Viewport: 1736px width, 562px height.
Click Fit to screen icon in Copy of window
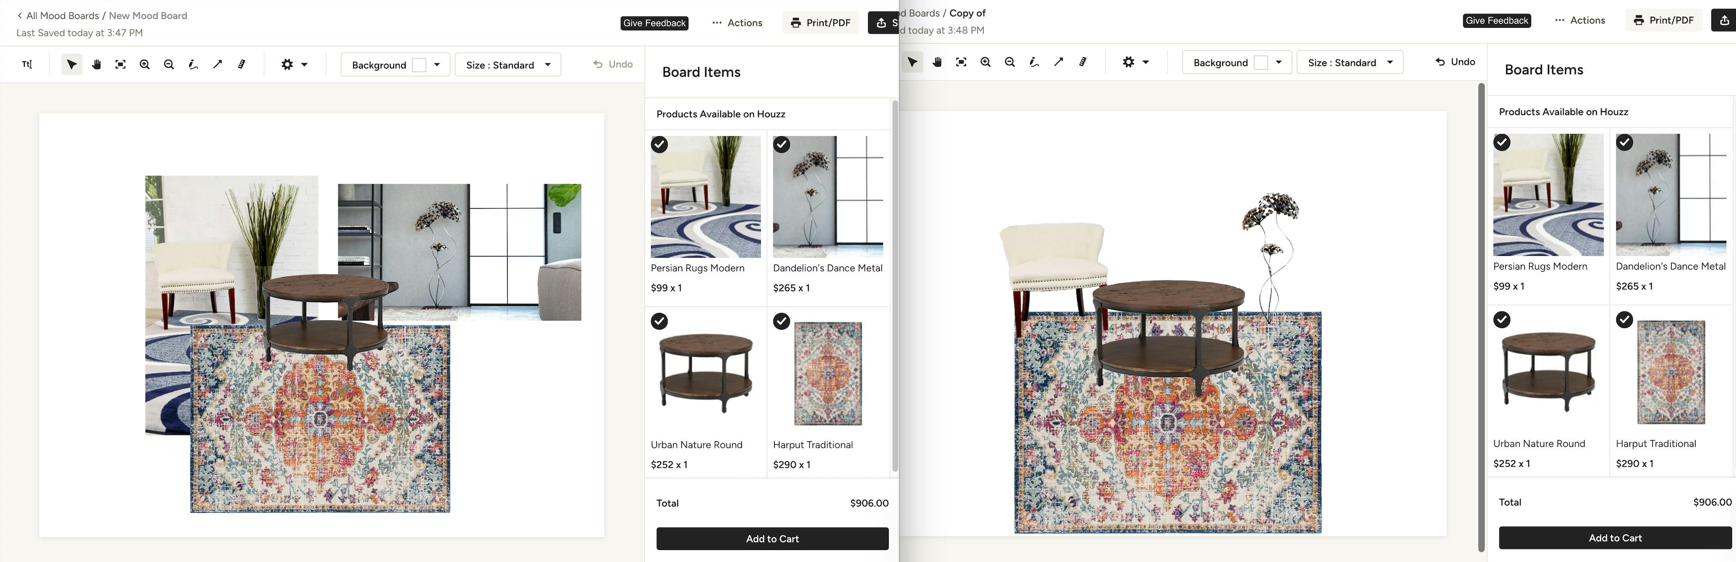(962, 62)
